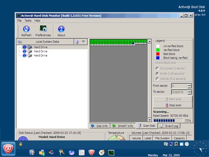The height and width of the screenshot is (157, 209).
Task: Click the block map scroll down arrow
Action: (x=150, y=120)
